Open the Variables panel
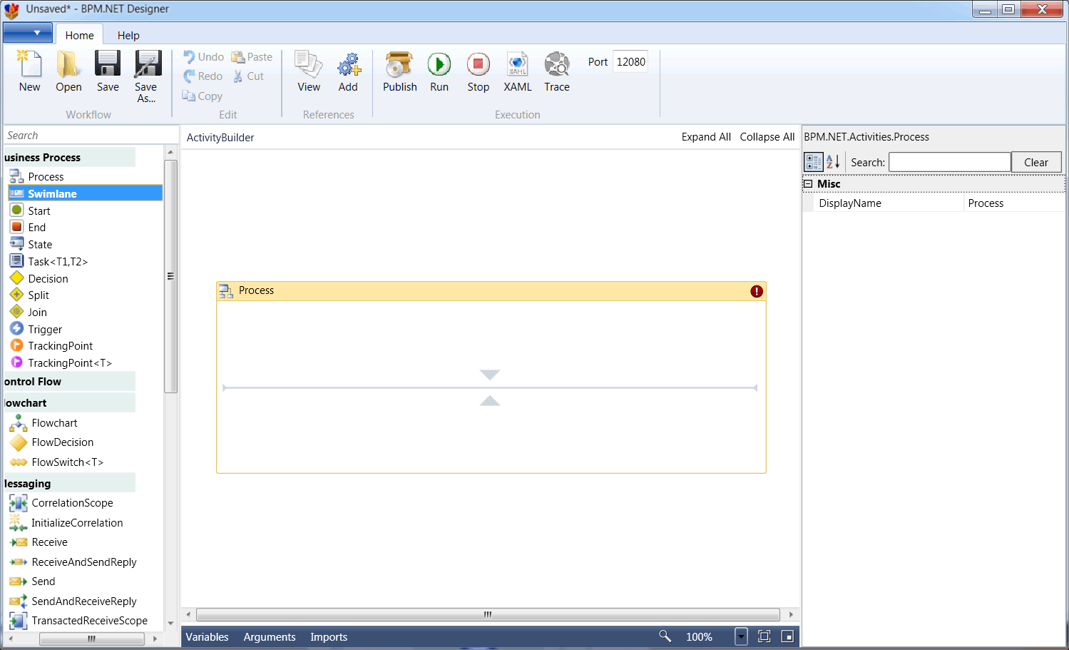1069x650 pixels. coord(208,637)
